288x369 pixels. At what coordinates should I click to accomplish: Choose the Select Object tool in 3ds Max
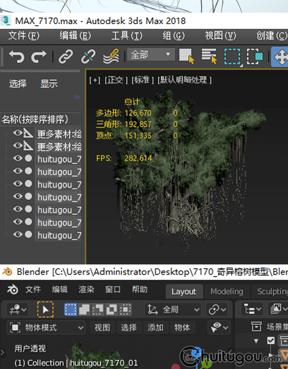tap(187, 56)
